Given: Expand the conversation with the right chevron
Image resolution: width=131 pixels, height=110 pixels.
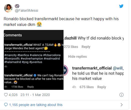Looking at the screenshot, I should click(122, 105).
